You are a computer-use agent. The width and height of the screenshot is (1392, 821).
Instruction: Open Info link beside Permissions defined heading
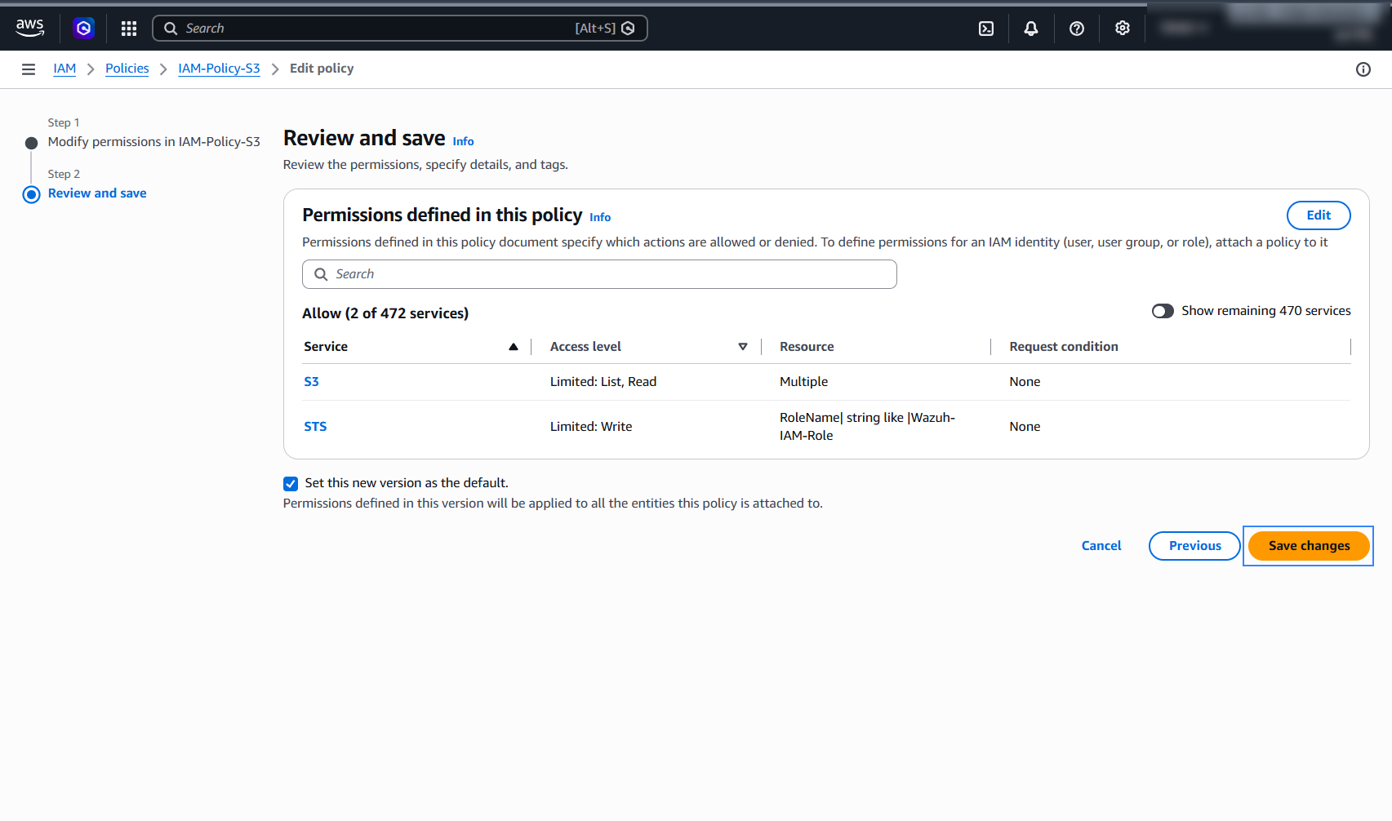point(600,217)
